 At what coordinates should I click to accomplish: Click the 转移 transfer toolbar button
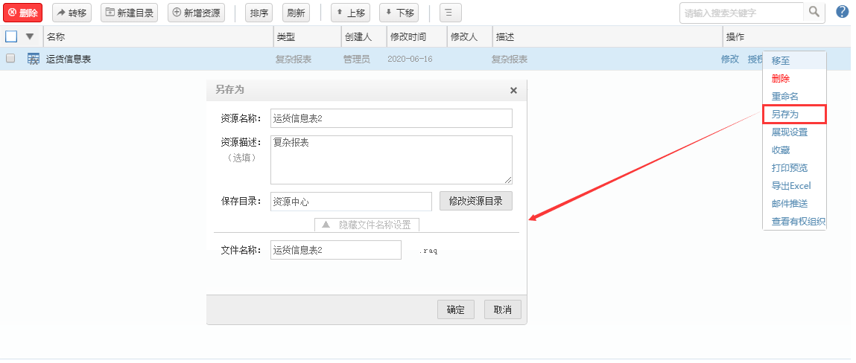click(x=72, y=13)
